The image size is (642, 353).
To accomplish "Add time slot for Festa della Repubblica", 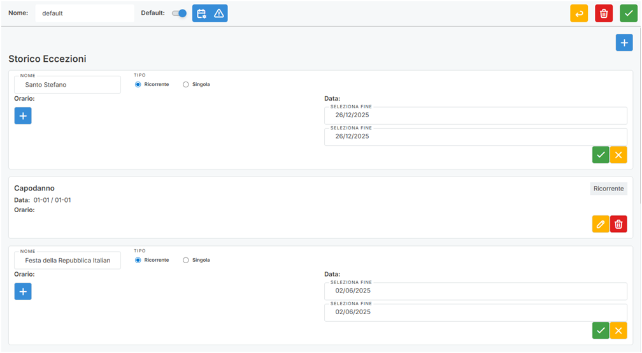I will pos(23,292).
